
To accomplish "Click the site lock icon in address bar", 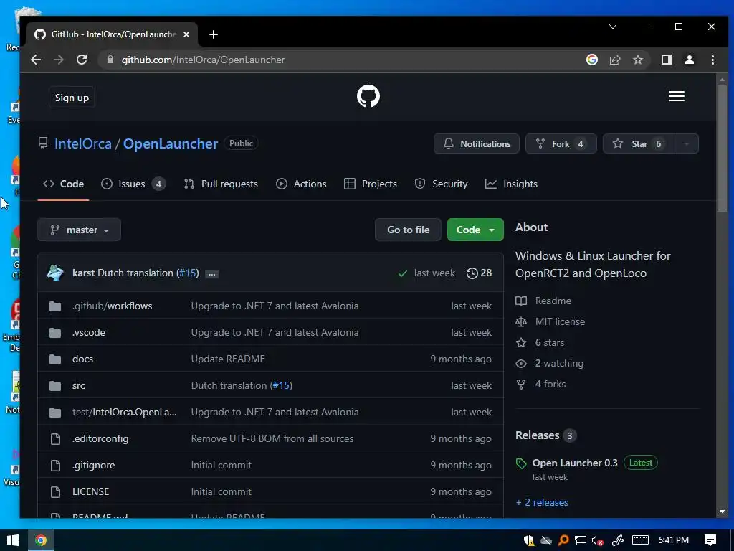I will pyautogui.click(x=110, y=60).
